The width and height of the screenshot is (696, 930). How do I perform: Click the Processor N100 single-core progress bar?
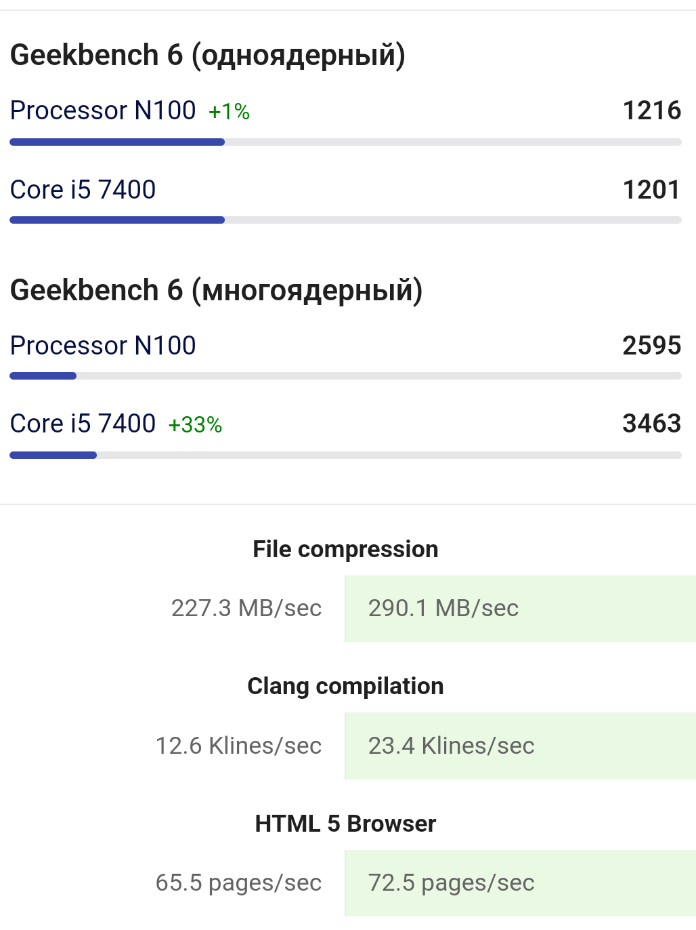[345, 142]
